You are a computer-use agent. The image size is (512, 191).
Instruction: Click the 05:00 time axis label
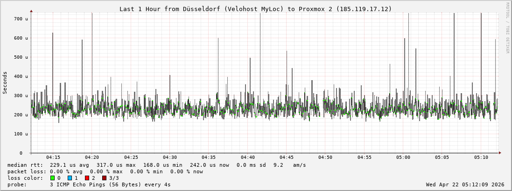(x=403, y=157)
